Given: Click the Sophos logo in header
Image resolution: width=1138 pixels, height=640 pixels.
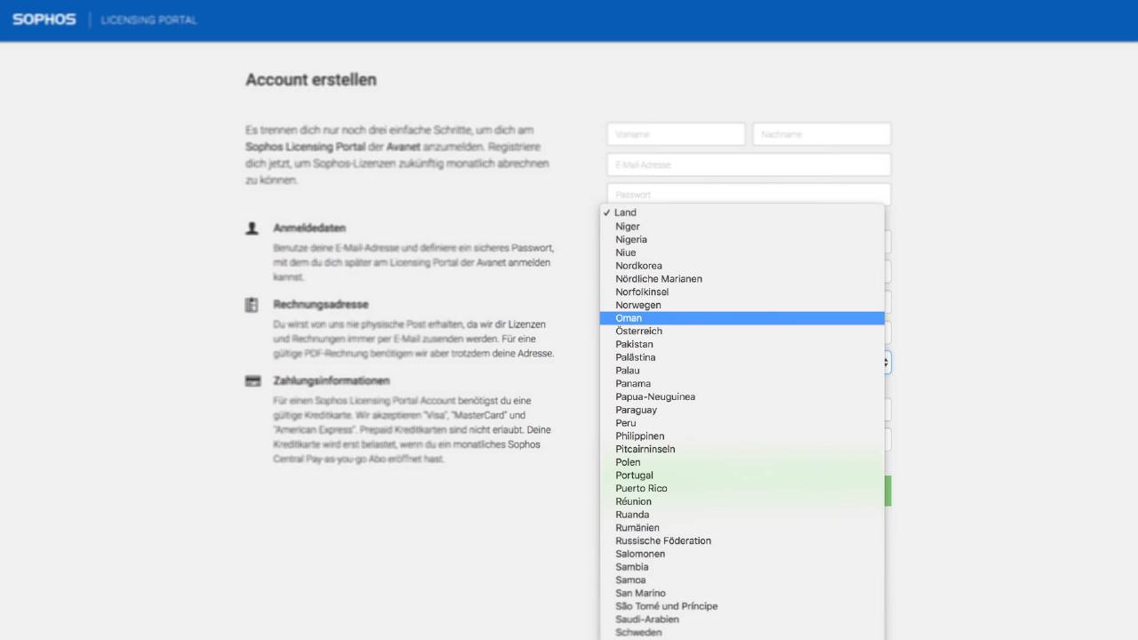Looking at the screenshot, I should [44, 20].
